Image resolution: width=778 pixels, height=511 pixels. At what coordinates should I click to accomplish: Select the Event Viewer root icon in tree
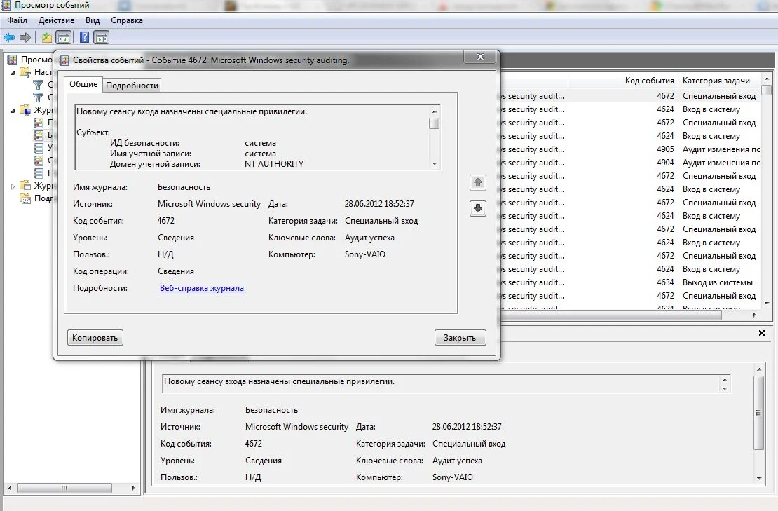[x=12, y=60]
